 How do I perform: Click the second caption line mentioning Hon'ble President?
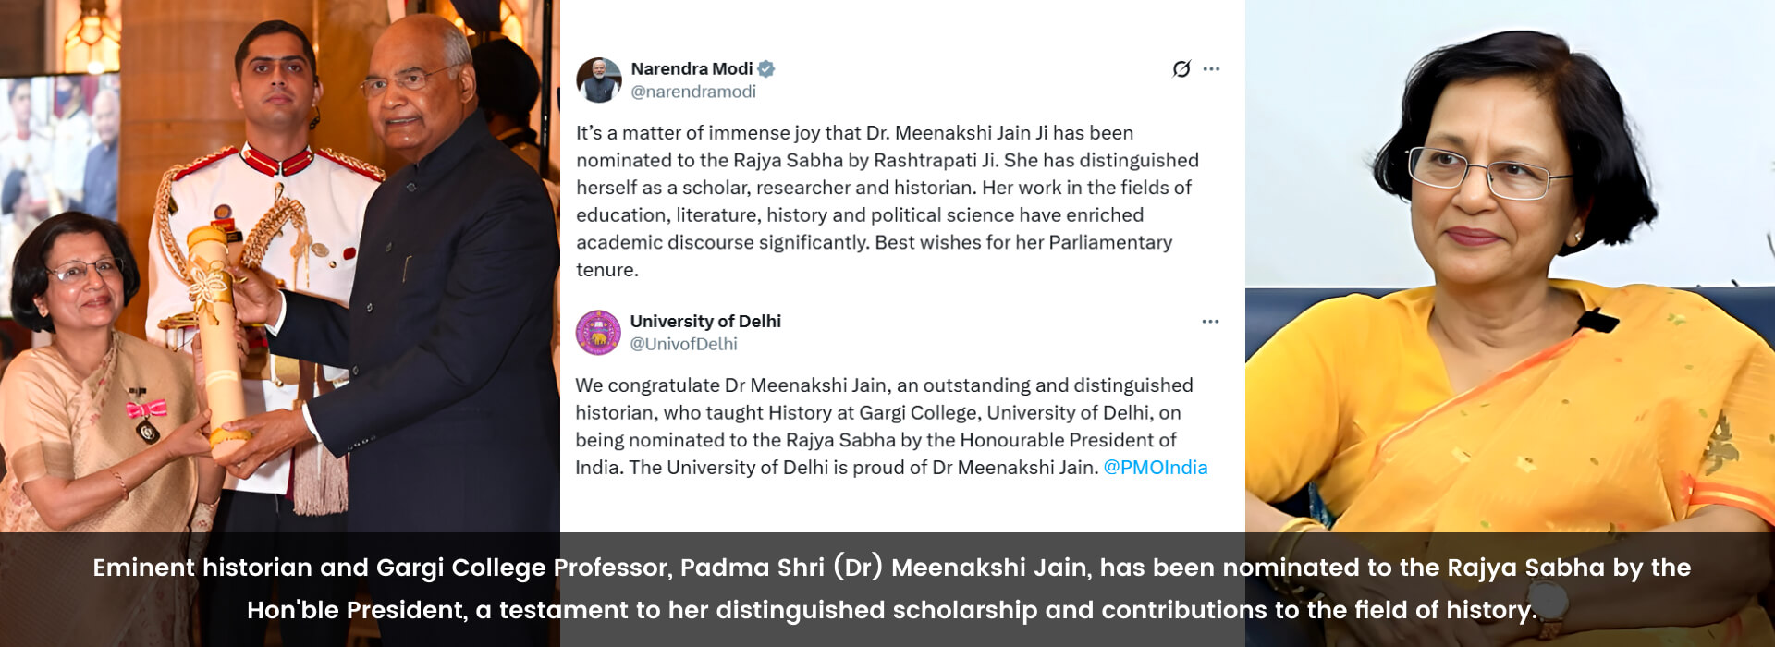point(891,610)
